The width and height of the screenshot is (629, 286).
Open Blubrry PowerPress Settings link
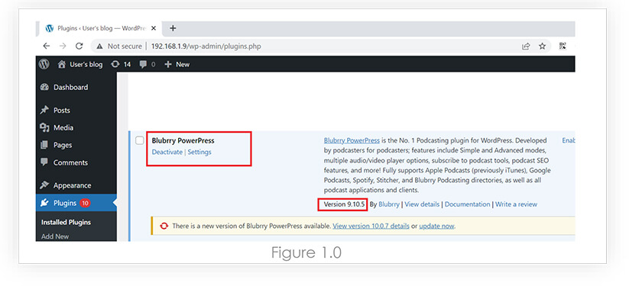199,153
